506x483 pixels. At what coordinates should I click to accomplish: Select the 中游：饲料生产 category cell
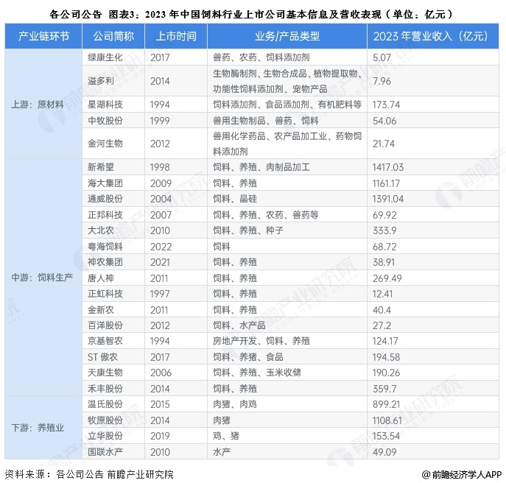42,278
